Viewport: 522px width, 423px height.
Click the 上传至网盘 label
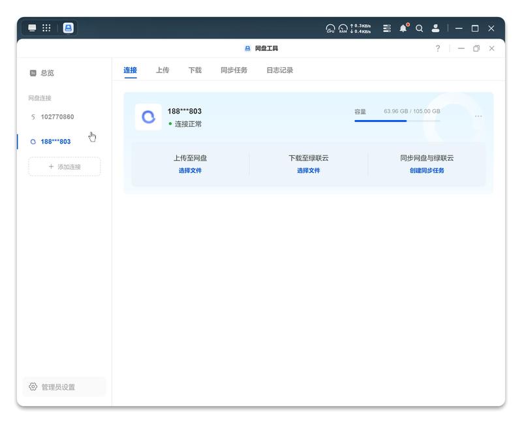coord(190,158)
